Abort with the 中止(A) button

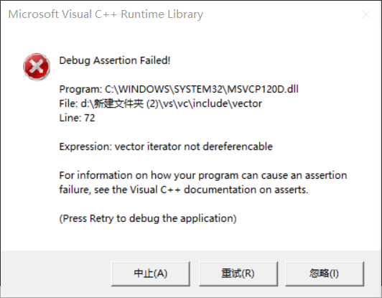click(x=151, y=274)
